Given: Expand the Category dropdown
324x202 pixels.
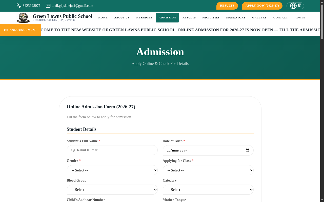Looking at the screenshot, I should 208,190.
